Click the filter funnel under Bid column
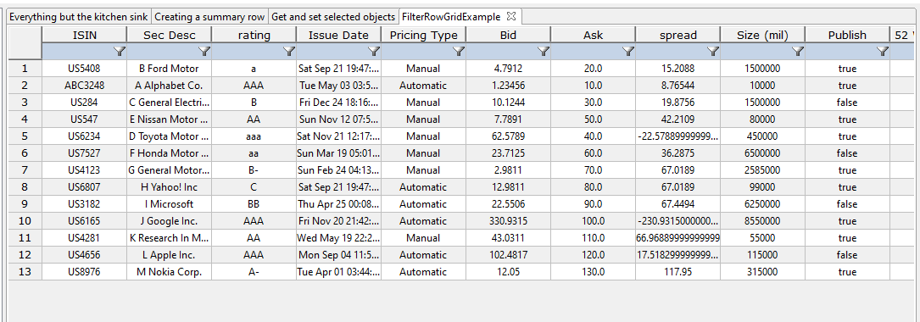The width and height of the screenshot is (920, 322). 544,52
